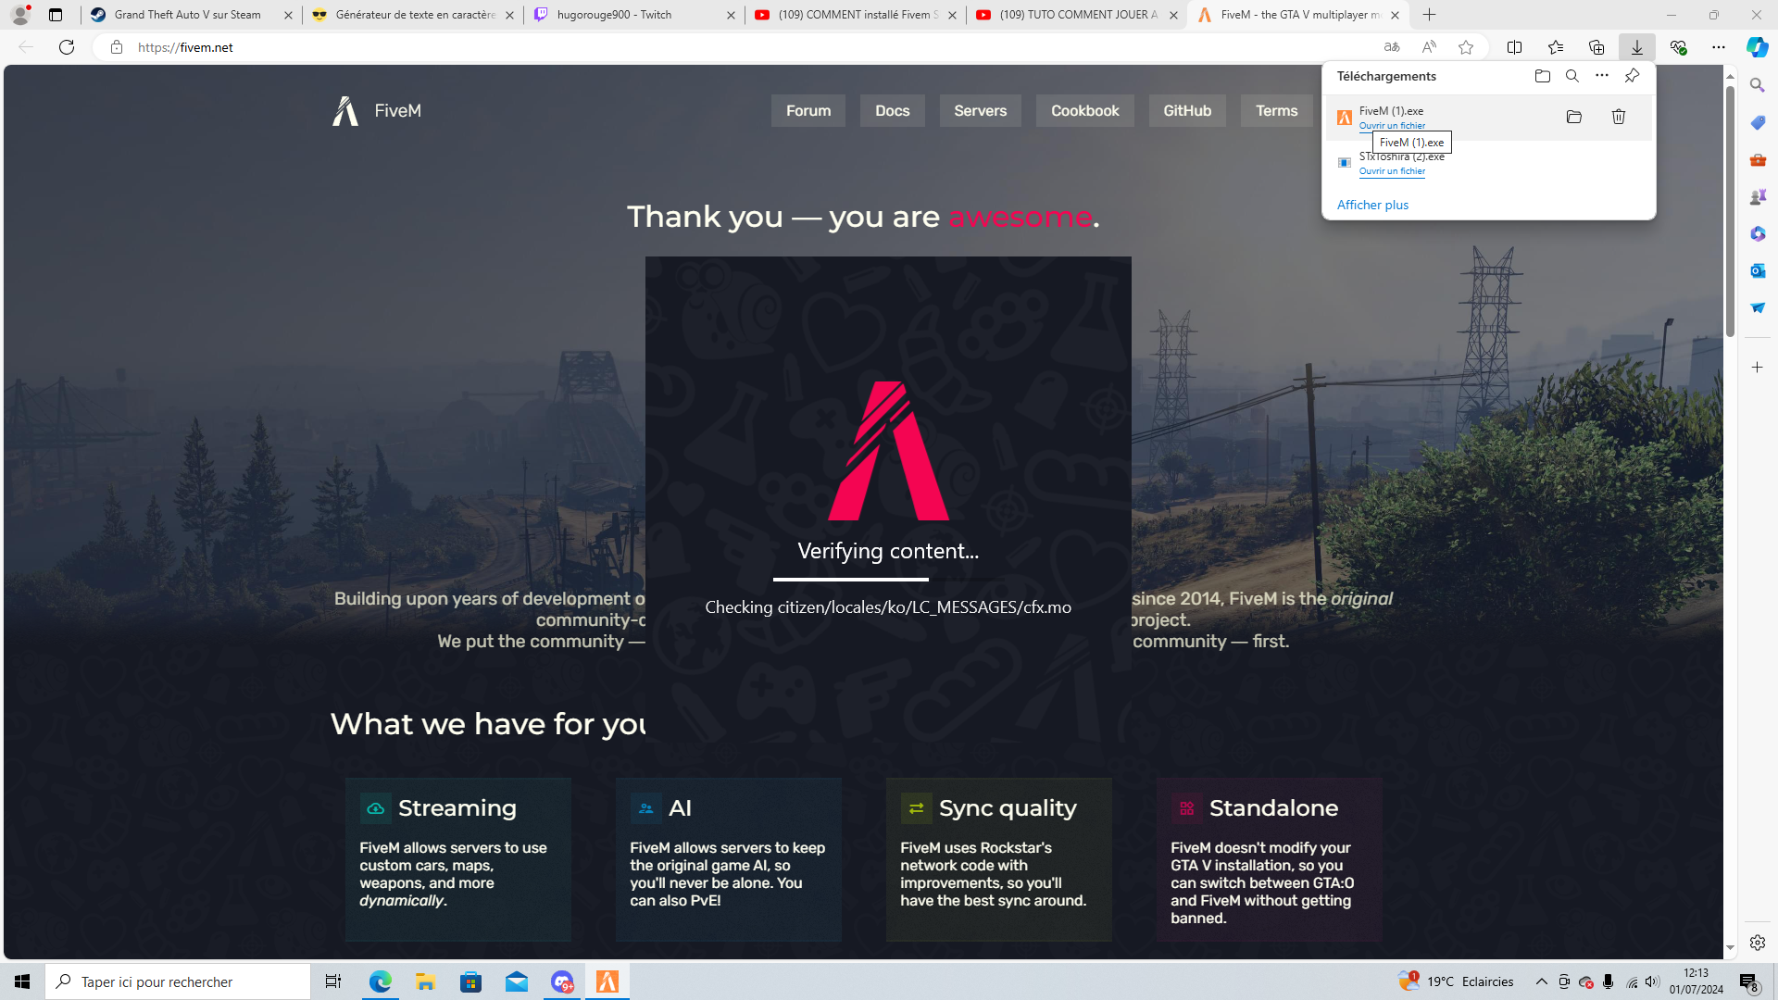This screenshot has height=1000, width=1778.
Task: Switch to the COMMENT installé Fivem YouTube tab
Action: pyautogui.click(x=856, y=15)
